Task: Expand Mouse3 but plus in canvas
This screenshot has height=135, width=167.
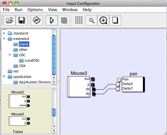Action: coord(93,79)
